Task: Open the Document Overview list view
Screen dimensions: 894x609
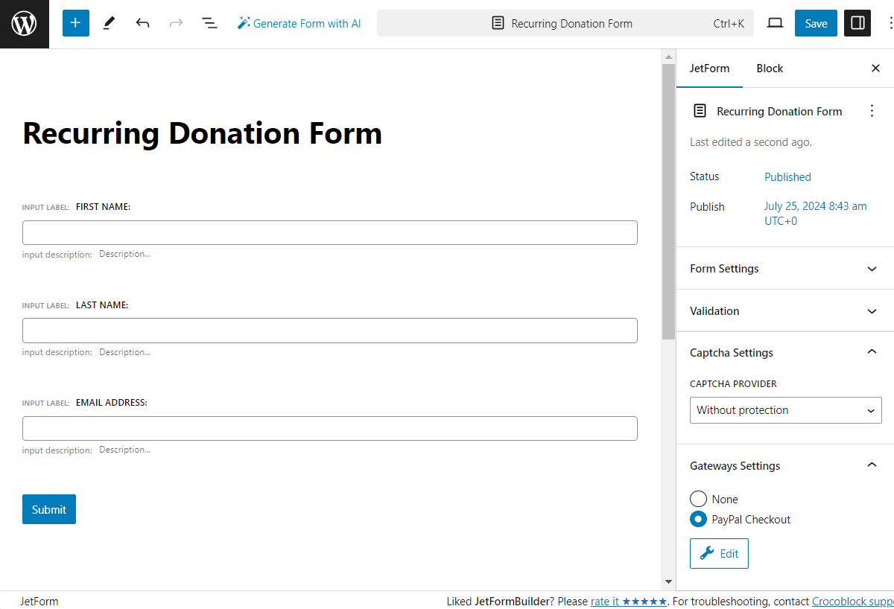Action: pos(209,23)
